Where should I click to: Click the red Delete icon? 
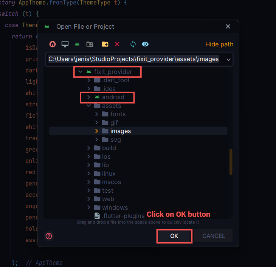pyautogui.click(x=117, y=44)
